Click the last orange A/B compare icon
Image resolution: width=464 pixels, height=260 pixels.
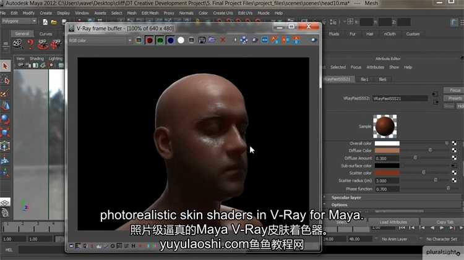pyautogui.click(x=296, y=40)
